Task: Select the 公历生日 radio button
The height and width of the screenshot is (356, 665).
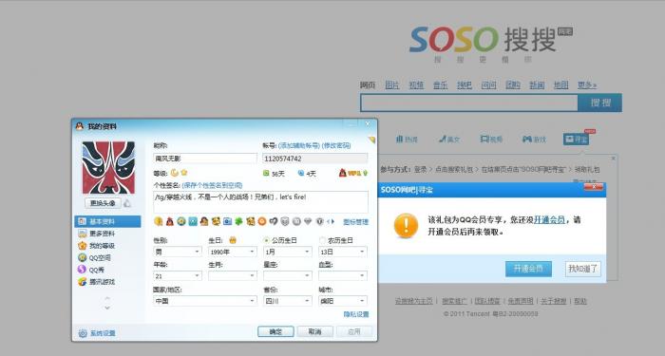Action: point(267,240)
